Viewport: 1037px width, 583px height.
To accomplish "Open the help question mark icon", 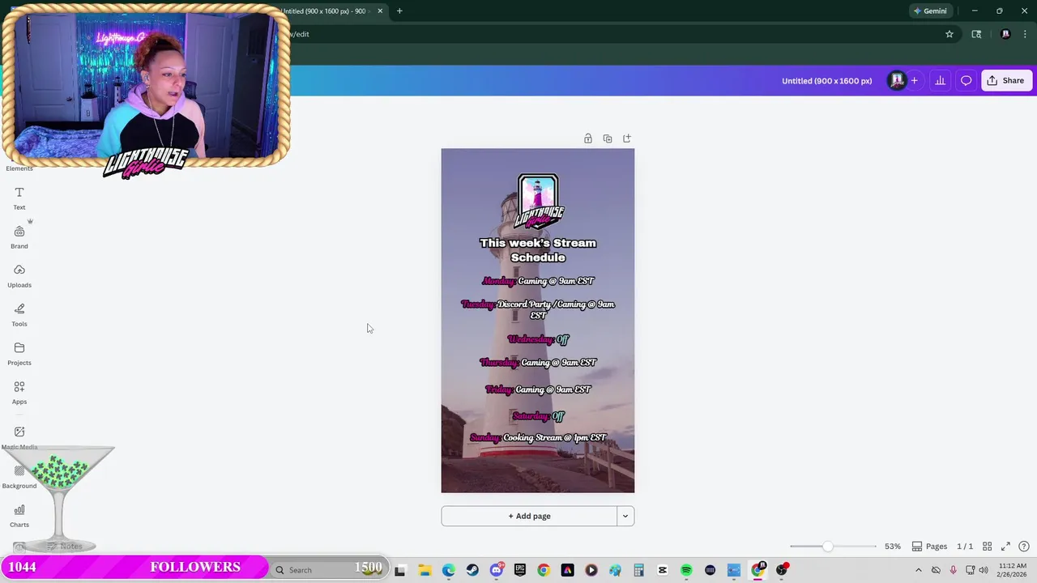I will pyautogui.click(x=1024, y=547).
